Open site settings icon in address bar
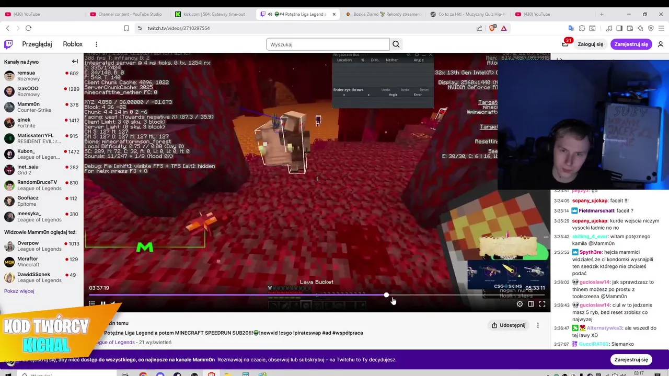The image size is (669, 376). 140,28
